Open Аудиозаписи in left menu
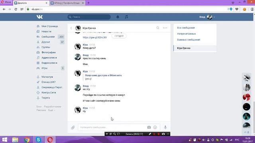This screenshot has width=255, height=143. point(49,58)
